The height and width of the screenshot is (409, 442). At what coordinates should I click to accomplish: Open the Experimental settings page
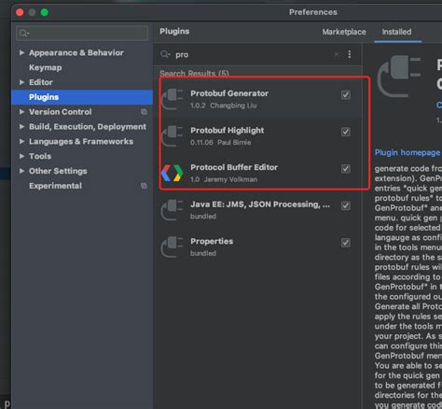(x=55, y=186)
